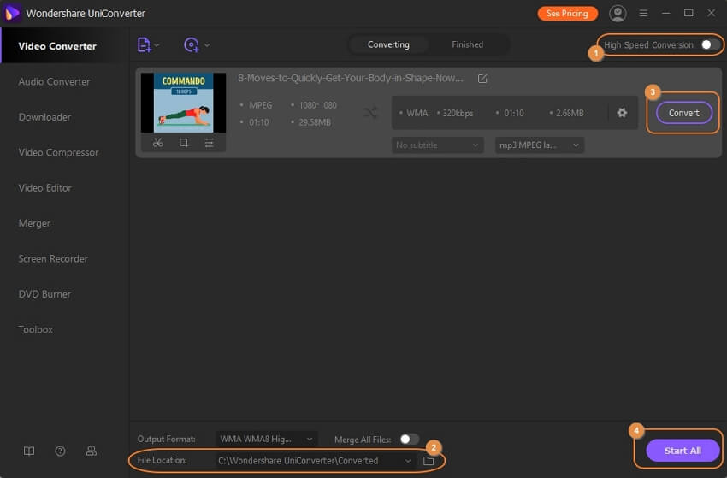Toggle High Speed Conversion switch
The image size is (727, 478).
(710, 44)
